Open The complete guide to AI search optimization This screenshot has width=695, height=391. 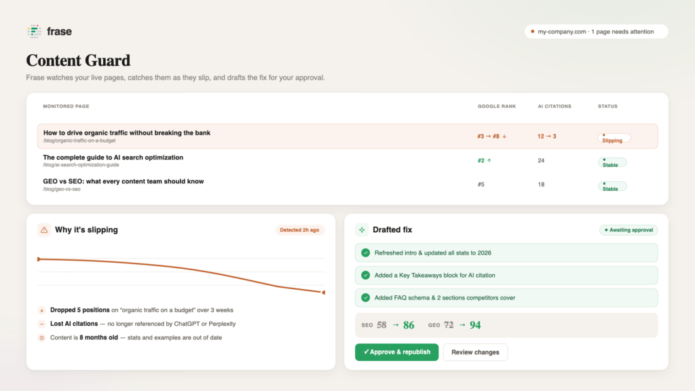[x=113, y=157]
